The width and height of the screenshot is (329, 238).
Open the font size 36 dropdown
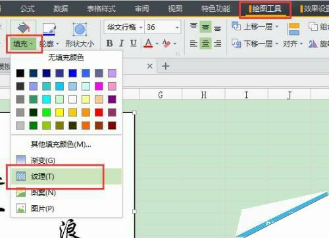[x=177, y=28]
